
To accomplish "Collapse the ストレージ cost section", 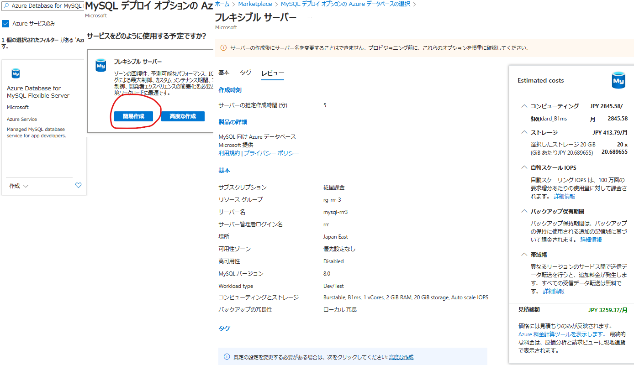I will click(x=523, y=133).
